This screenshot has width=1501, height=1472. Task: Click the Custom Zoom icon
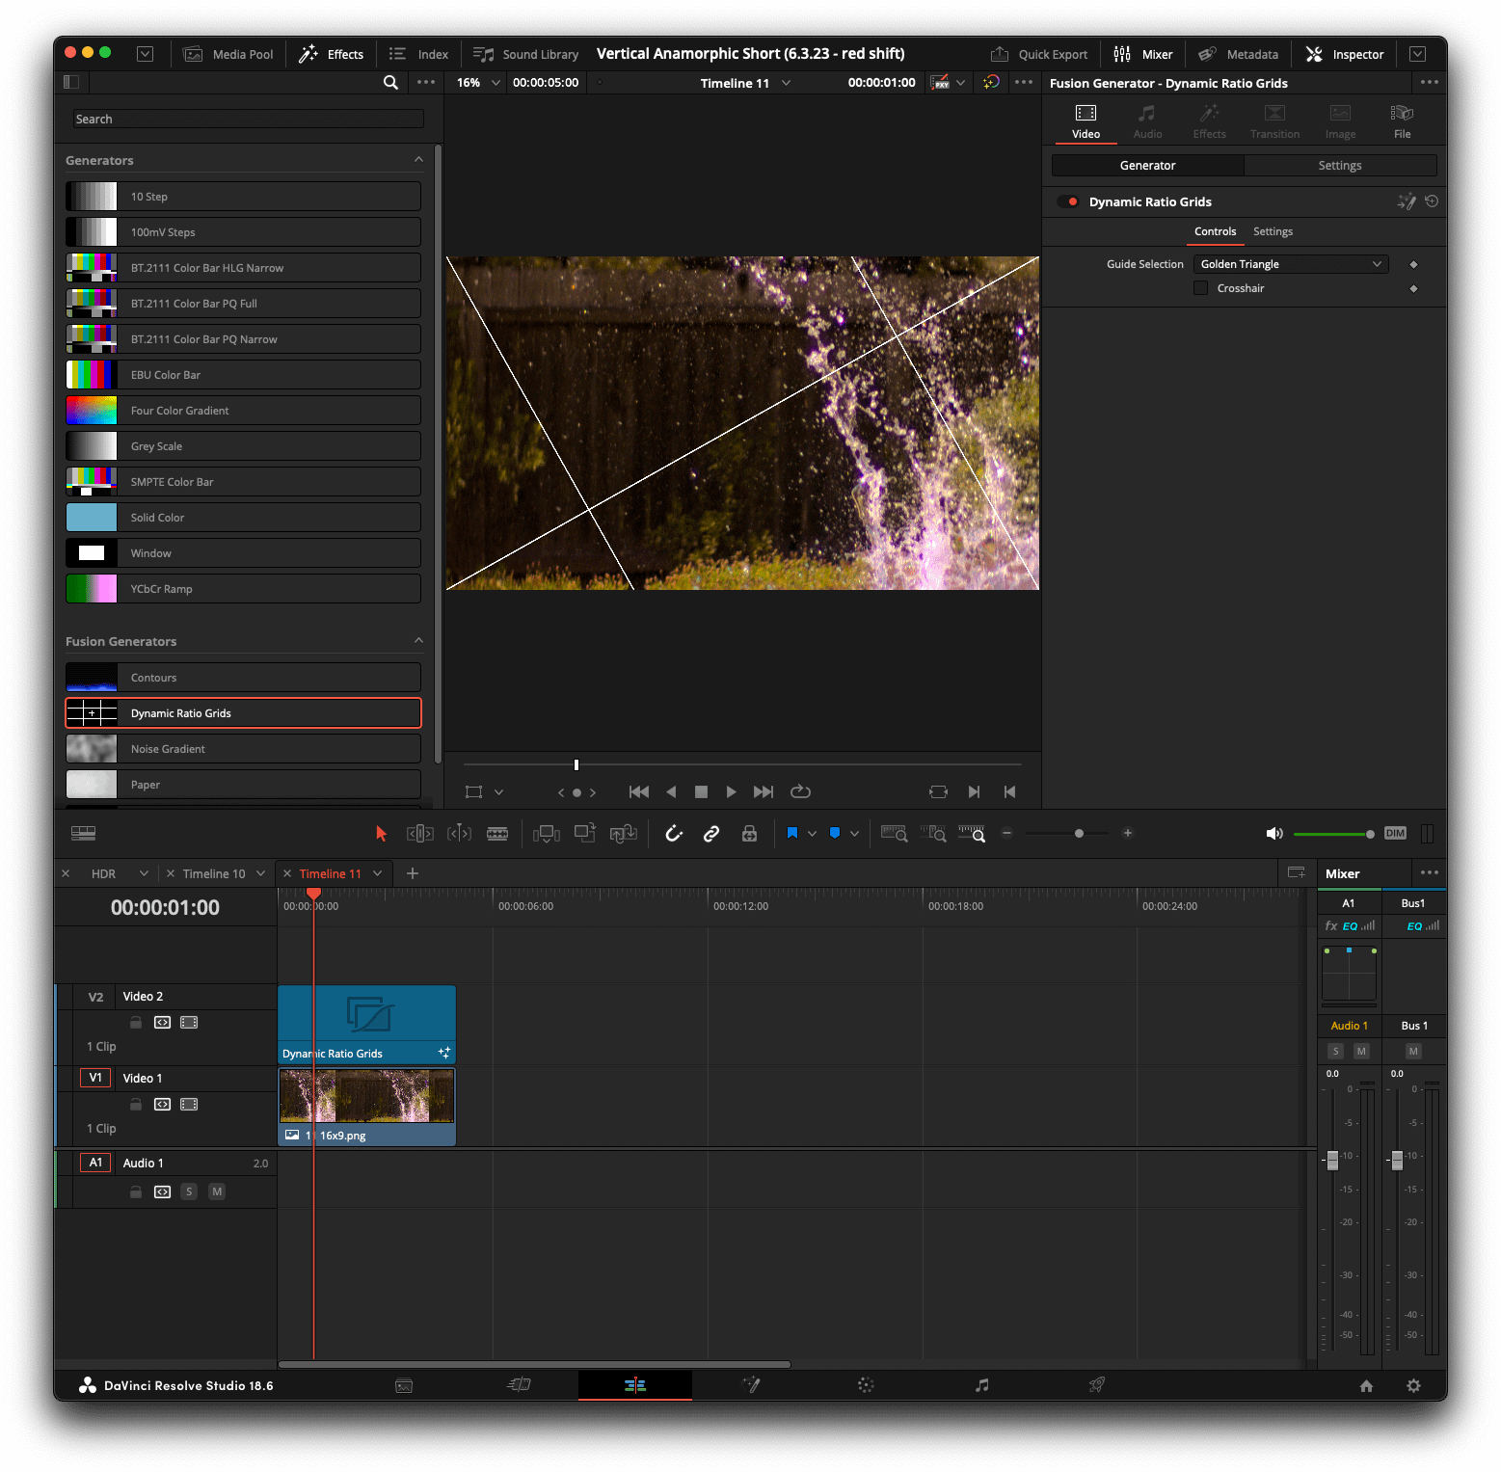click(971, 834)
